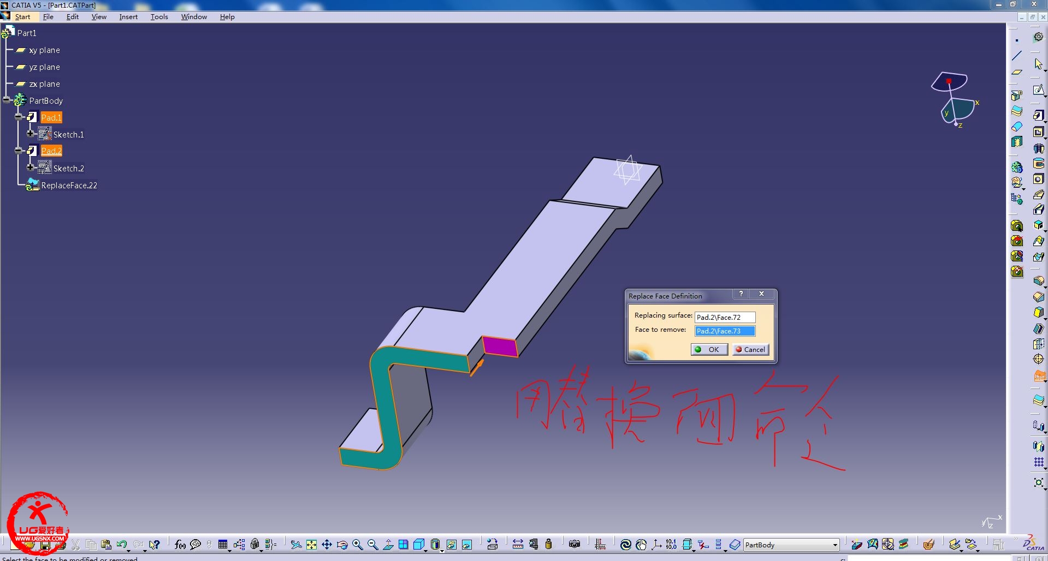Viewport: 1048px width, 561px height.
Task: Open the View menu
Action: (x=99, y=17)
